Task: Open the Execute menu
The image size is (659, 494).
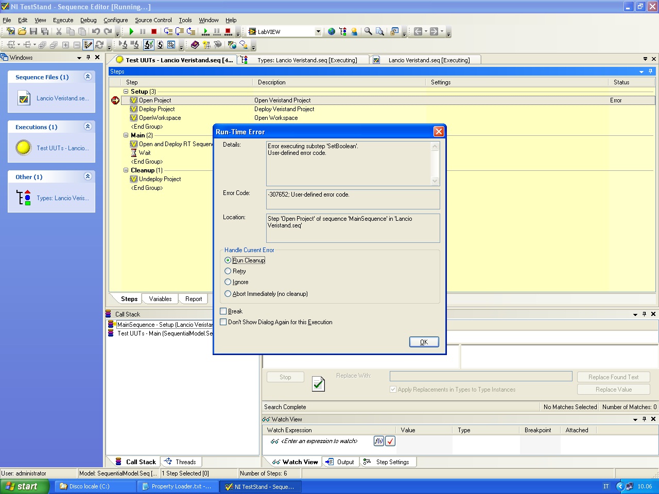Action: tap(63, 20)
